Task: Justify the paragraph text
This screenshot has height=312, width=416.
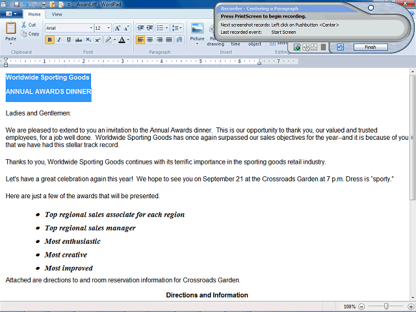Action: click(x=169, y=40)
